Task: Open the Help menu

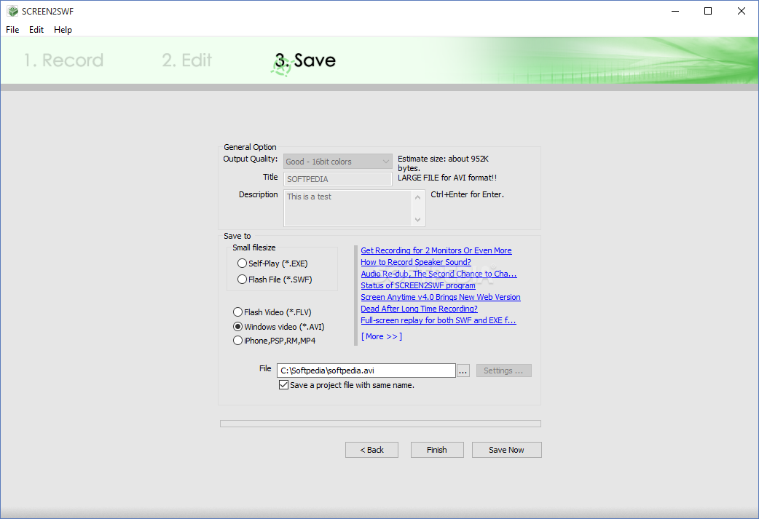Action: (63, 30)
